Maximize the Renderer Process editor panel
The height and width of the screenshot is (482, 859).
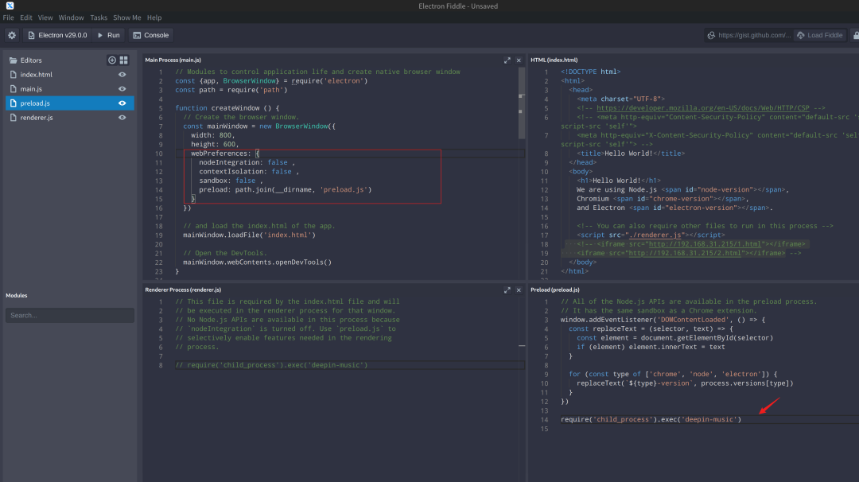pyautogui.click(x=507, y=290)
